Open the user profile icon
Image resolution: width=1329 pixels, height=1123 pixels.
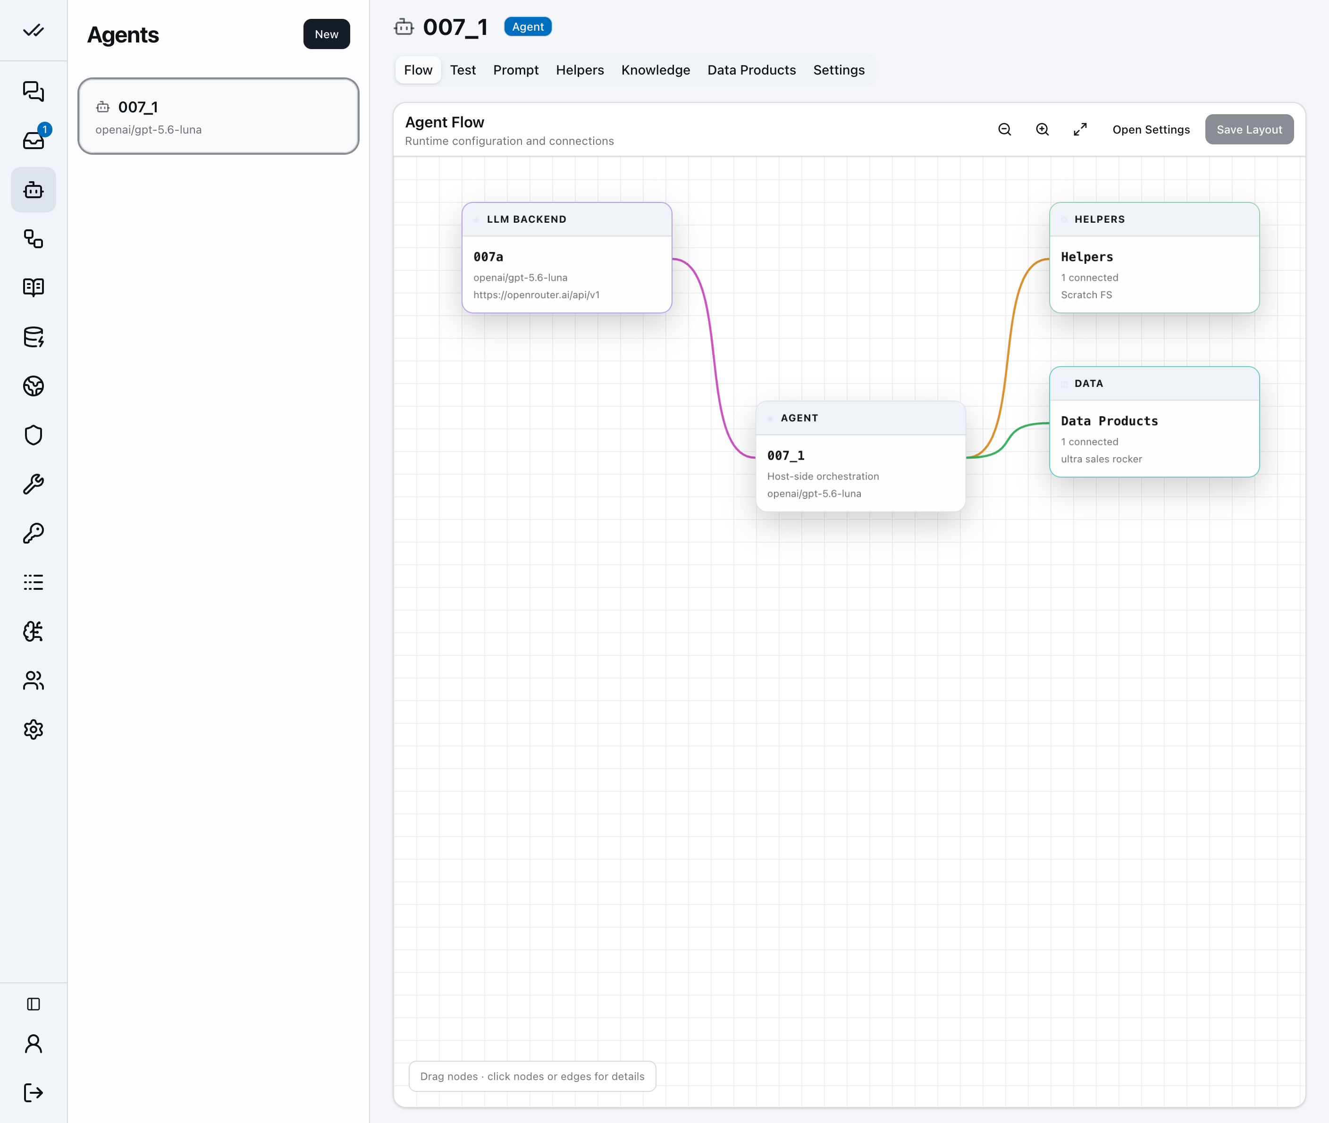33,1044
